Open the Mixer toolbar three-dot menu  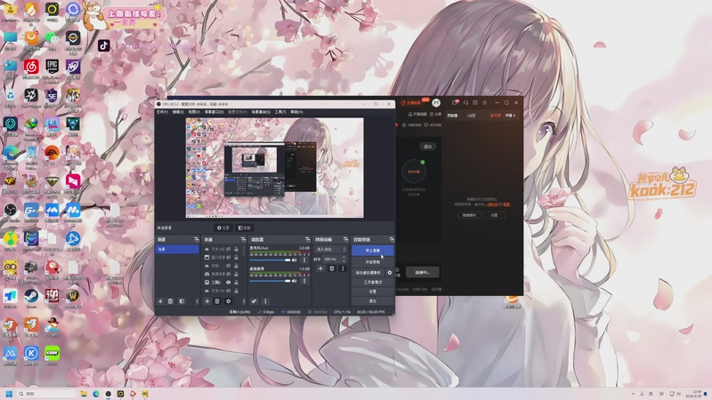(x=265, y=301)
